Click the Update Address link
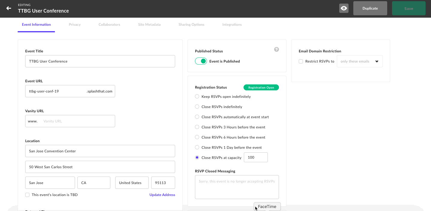This screenshot has height=211, width=431. pos(162,195)
